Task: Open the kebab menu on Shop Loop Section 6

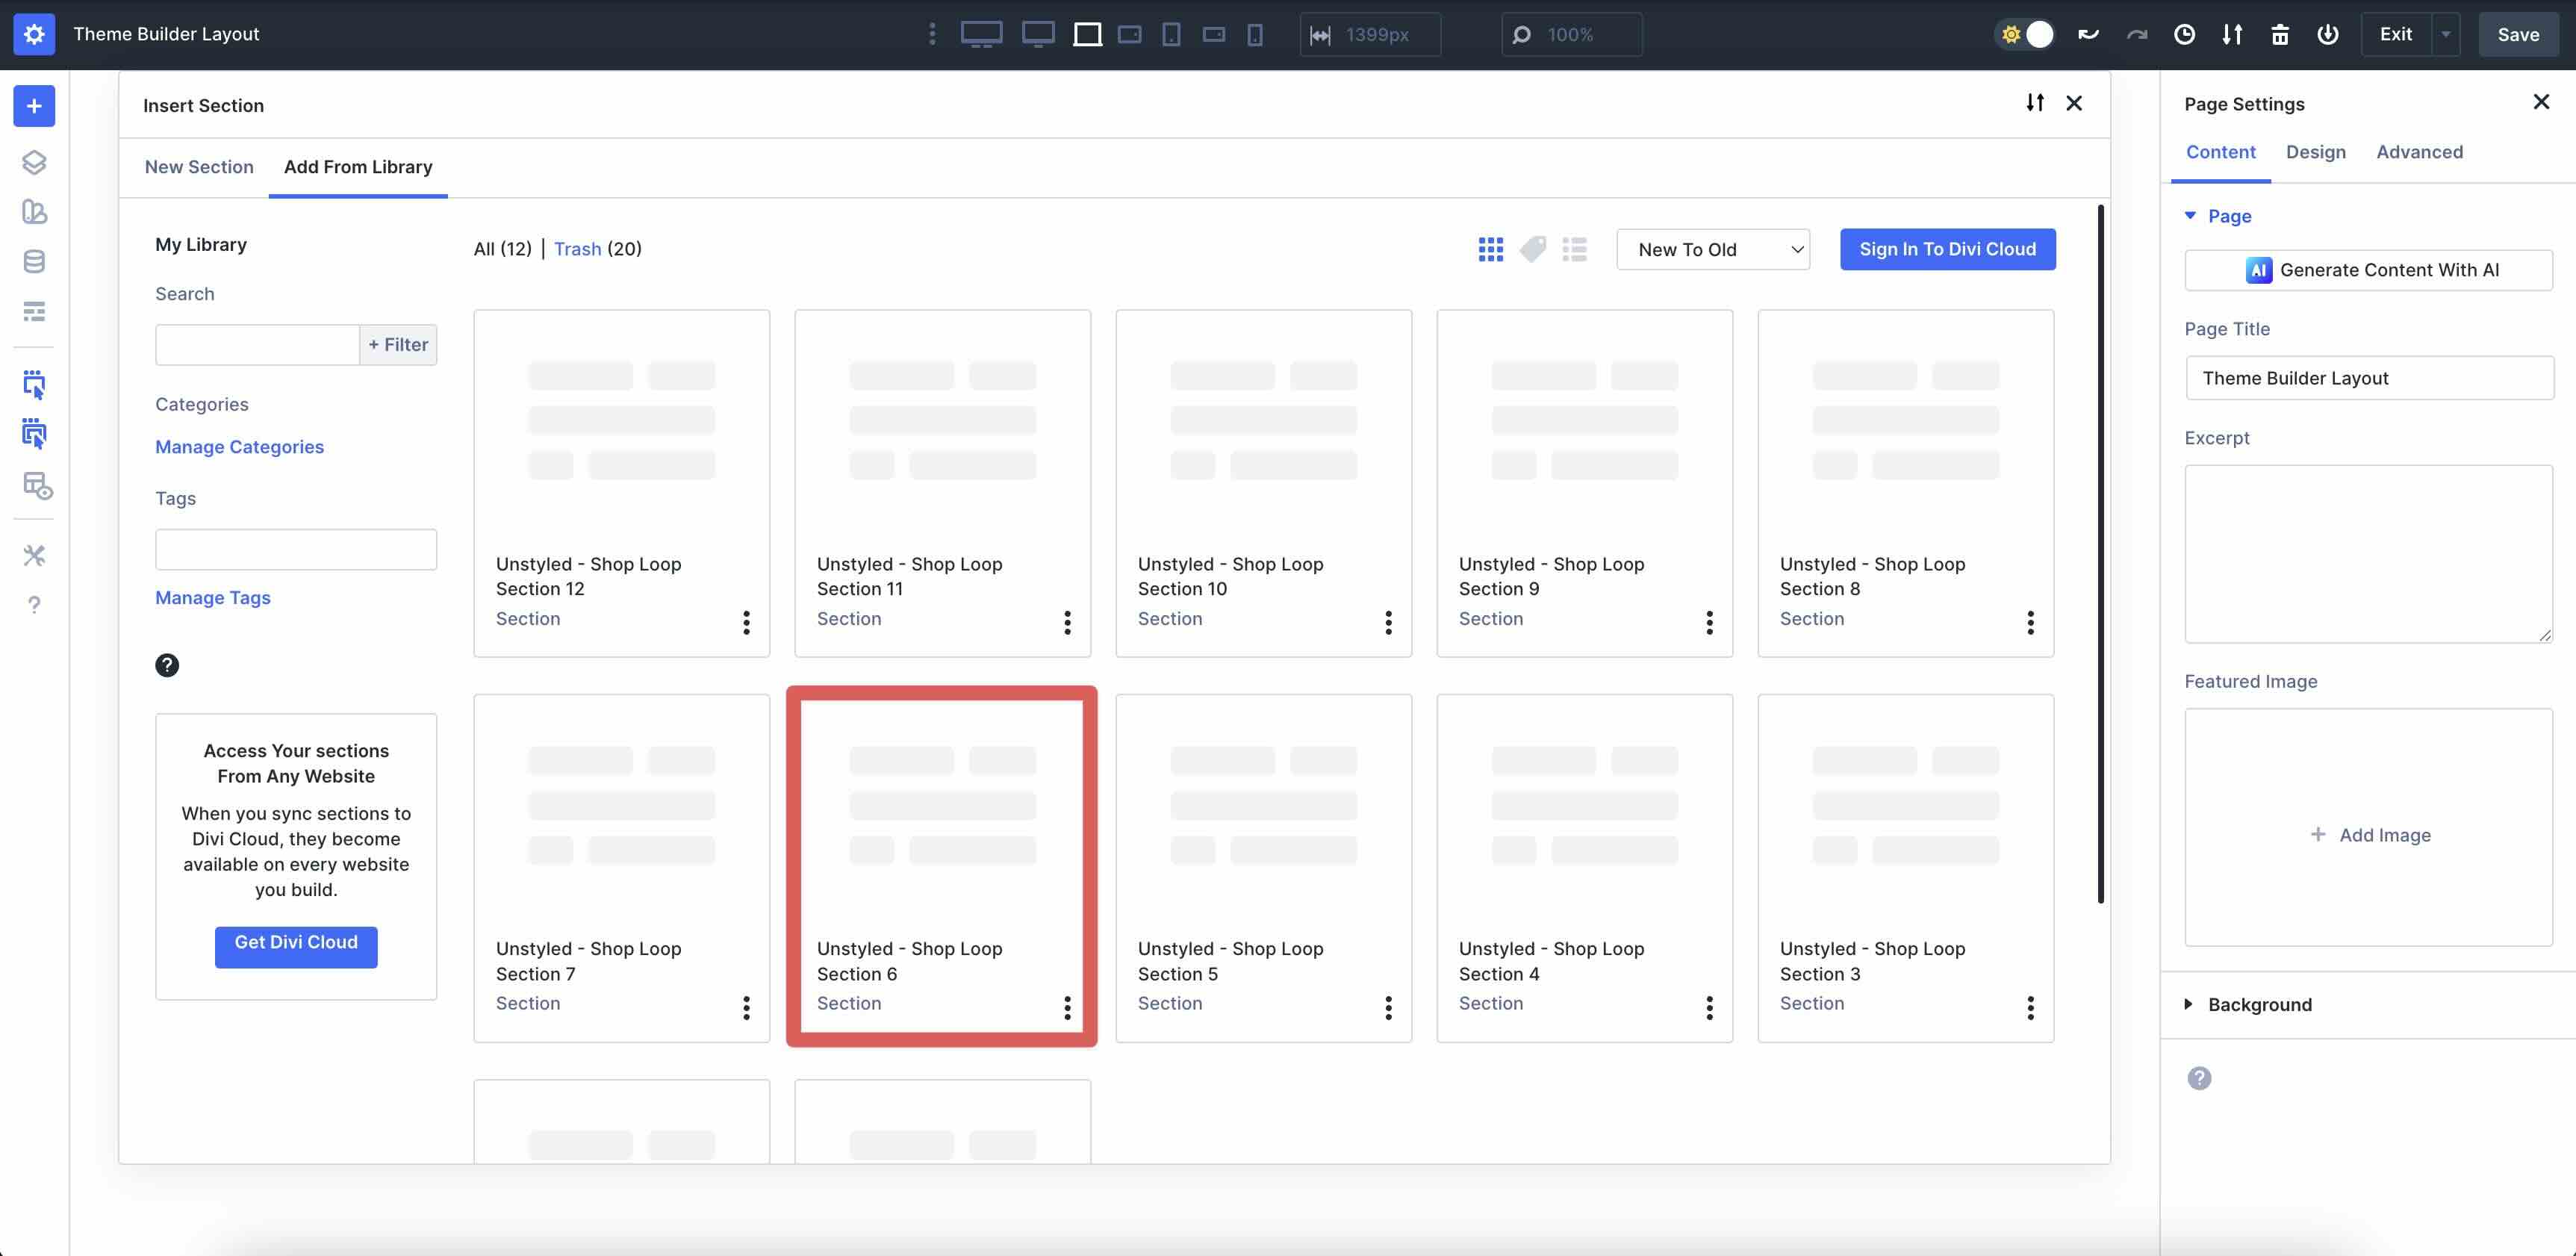Action: click(x=1066, y=1007)
